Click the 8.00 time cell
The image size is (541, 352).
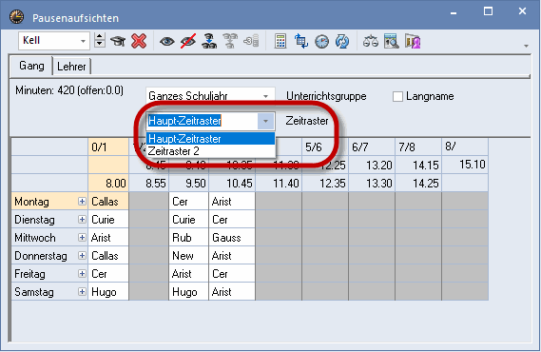tap(108, 183)
